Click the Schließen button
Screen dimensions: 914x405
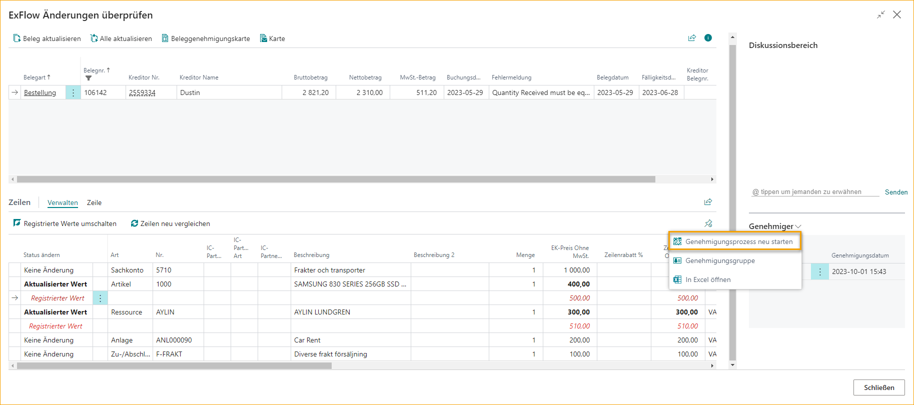pos(878,387)
